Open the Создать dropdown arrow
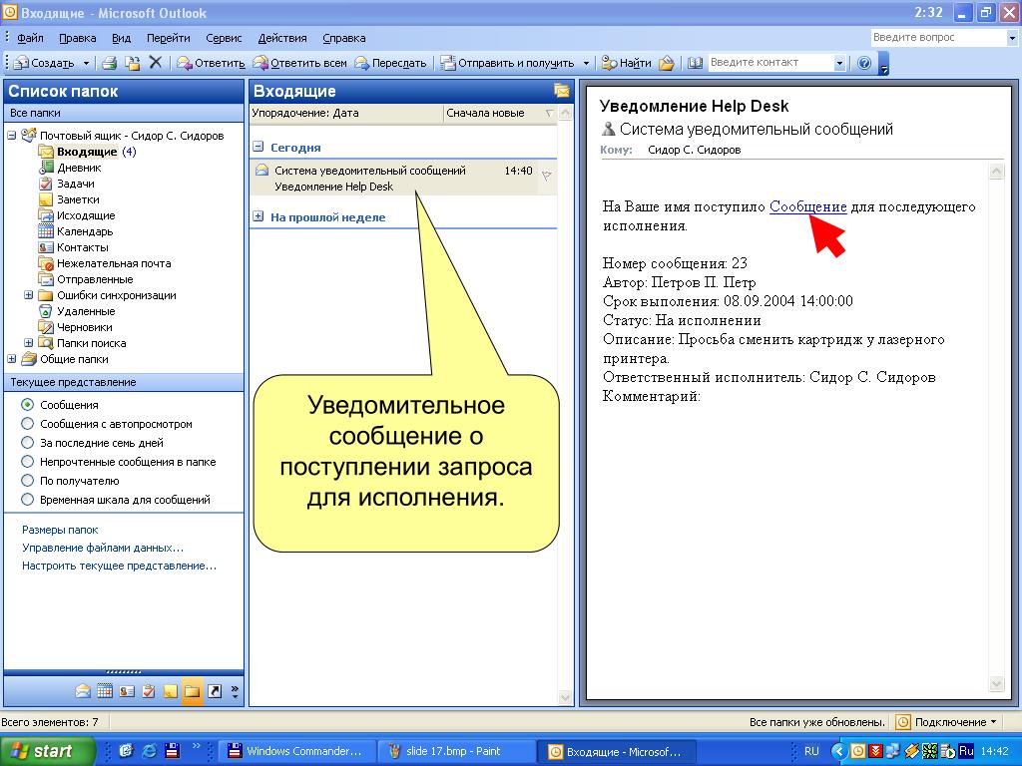 86,63
